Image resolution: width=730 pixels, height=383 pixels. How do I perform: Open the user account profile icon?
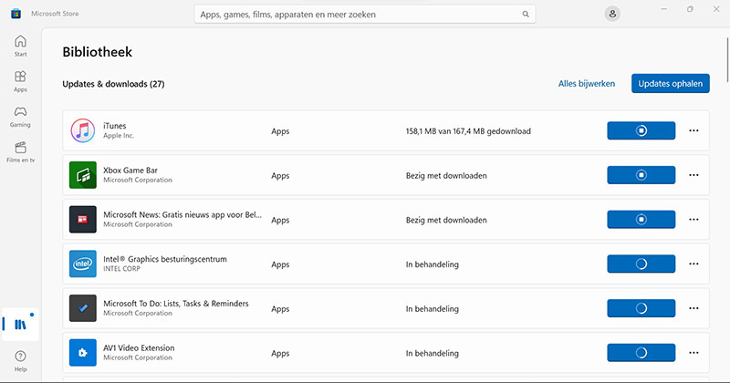point(612,14)
